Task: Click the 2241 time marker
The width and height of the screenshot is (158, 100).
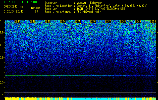Action: click(17, 21)
